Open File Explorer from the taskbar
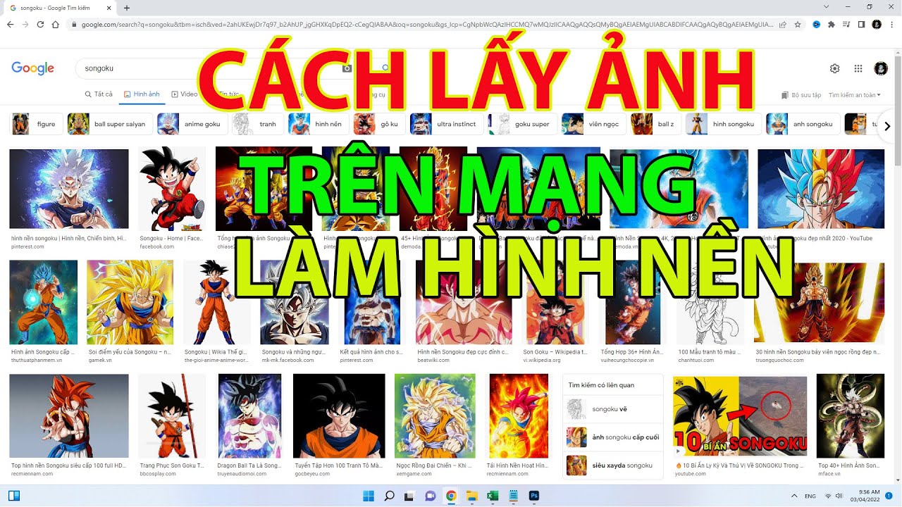This screenshot has height=507, width=902. pyautogui.click(x=471, y=496)
